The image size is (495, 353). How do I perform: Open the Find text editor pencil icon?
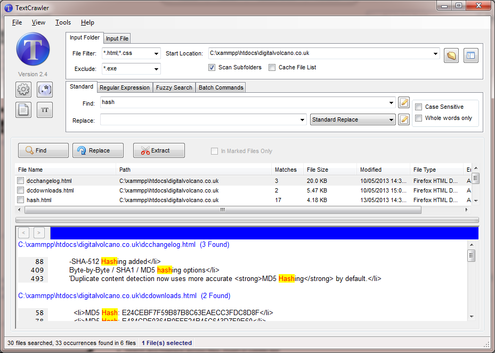coord(404,102)
